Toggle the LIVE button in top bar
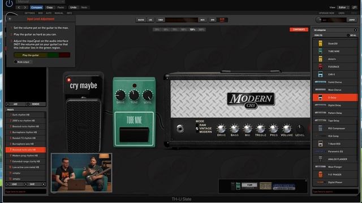 point(150,20)
